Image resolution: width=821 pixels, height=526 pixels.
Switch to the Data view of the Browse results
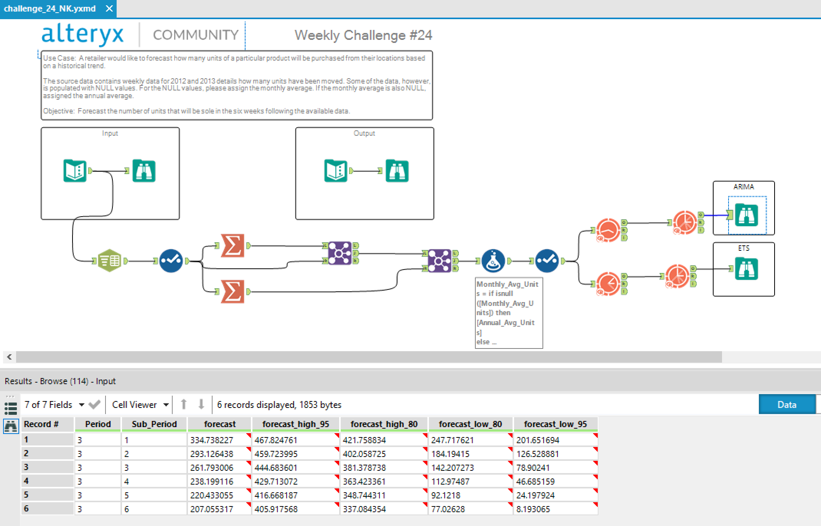[x=786, y=404]
